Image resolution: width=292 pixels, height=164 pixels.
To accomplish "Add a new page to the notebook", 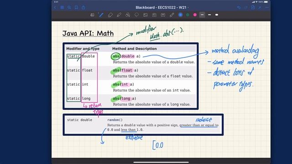I will pos(253,7).
